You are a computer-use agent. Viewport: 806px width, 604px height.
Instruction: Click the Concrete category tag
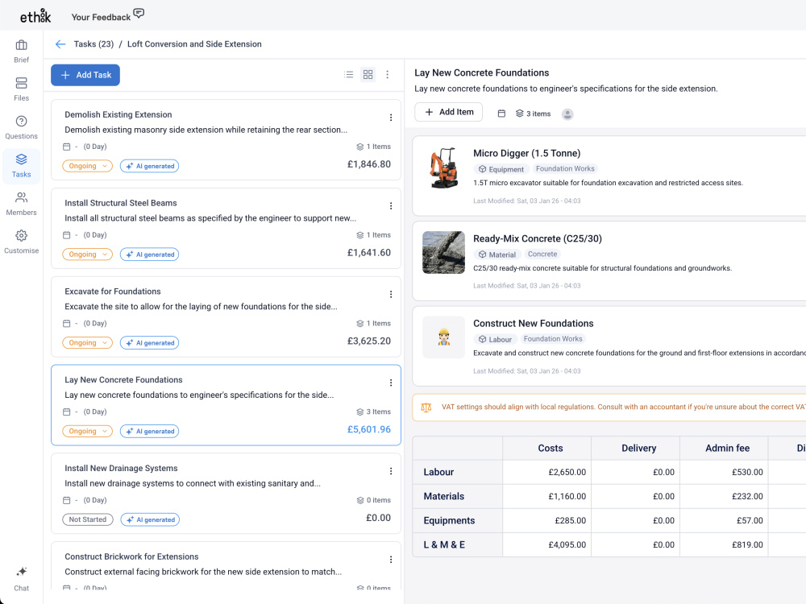[x=542, y=254]
